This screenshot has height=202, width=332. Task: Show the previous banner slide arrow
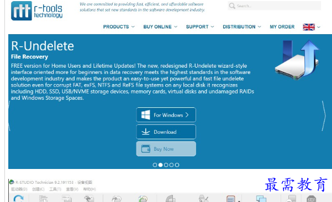tap(9, 116)
